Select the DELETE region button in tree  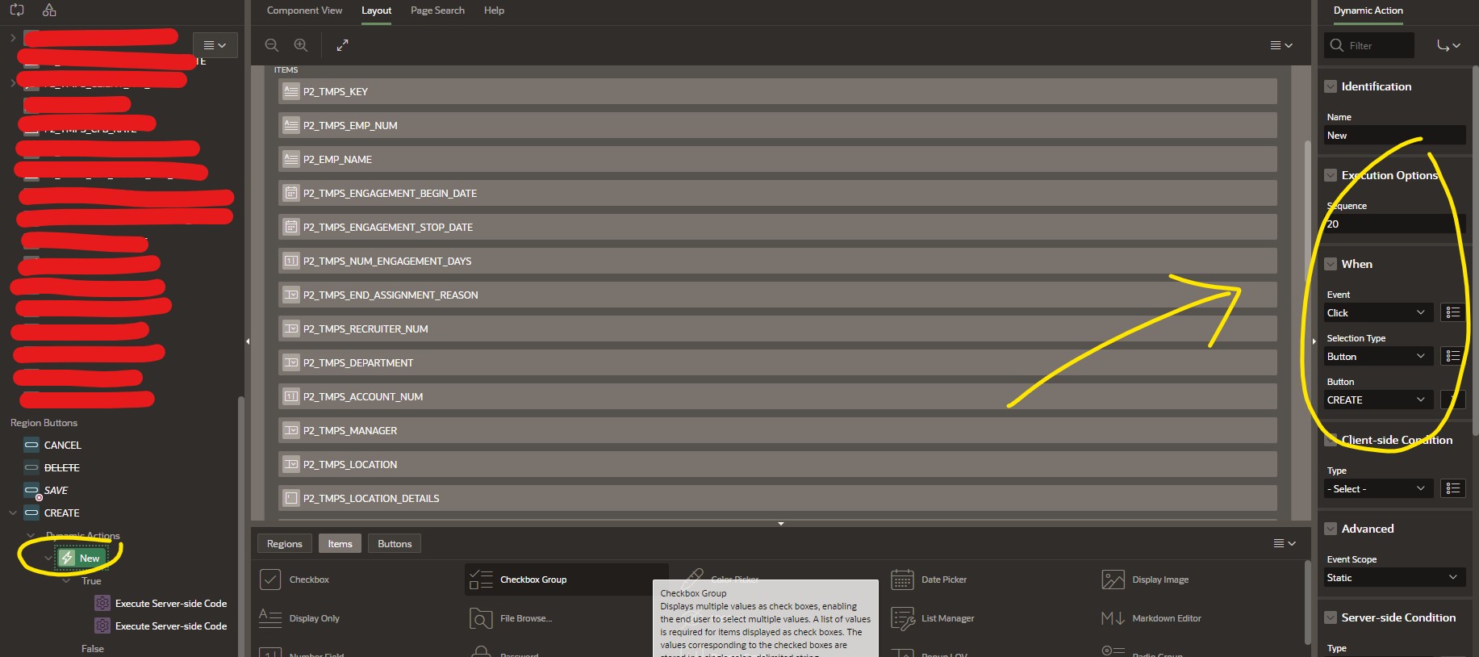[x=61, y=467]
